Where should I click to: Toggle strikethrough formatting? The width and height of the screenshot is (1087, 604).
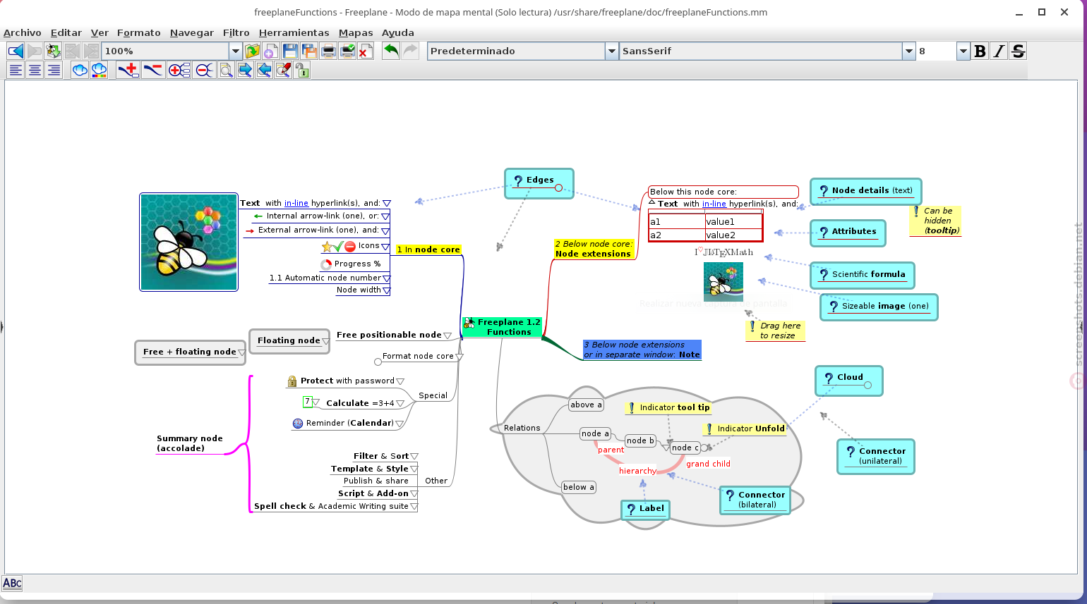[x=1018, y=51]
